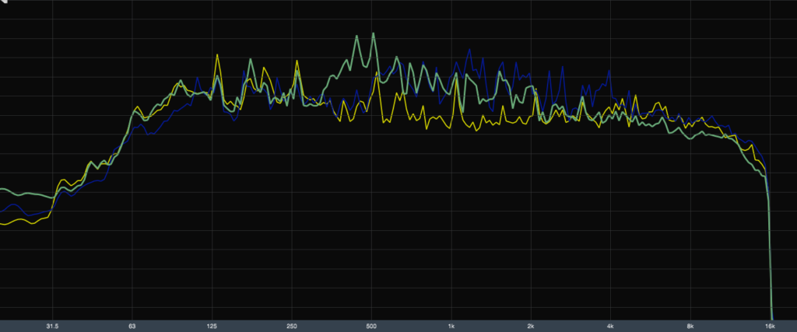Viewport: 797px width, 332px height.
Task: Click the 125 Hz axis label
Action: (x=212, y=326)
